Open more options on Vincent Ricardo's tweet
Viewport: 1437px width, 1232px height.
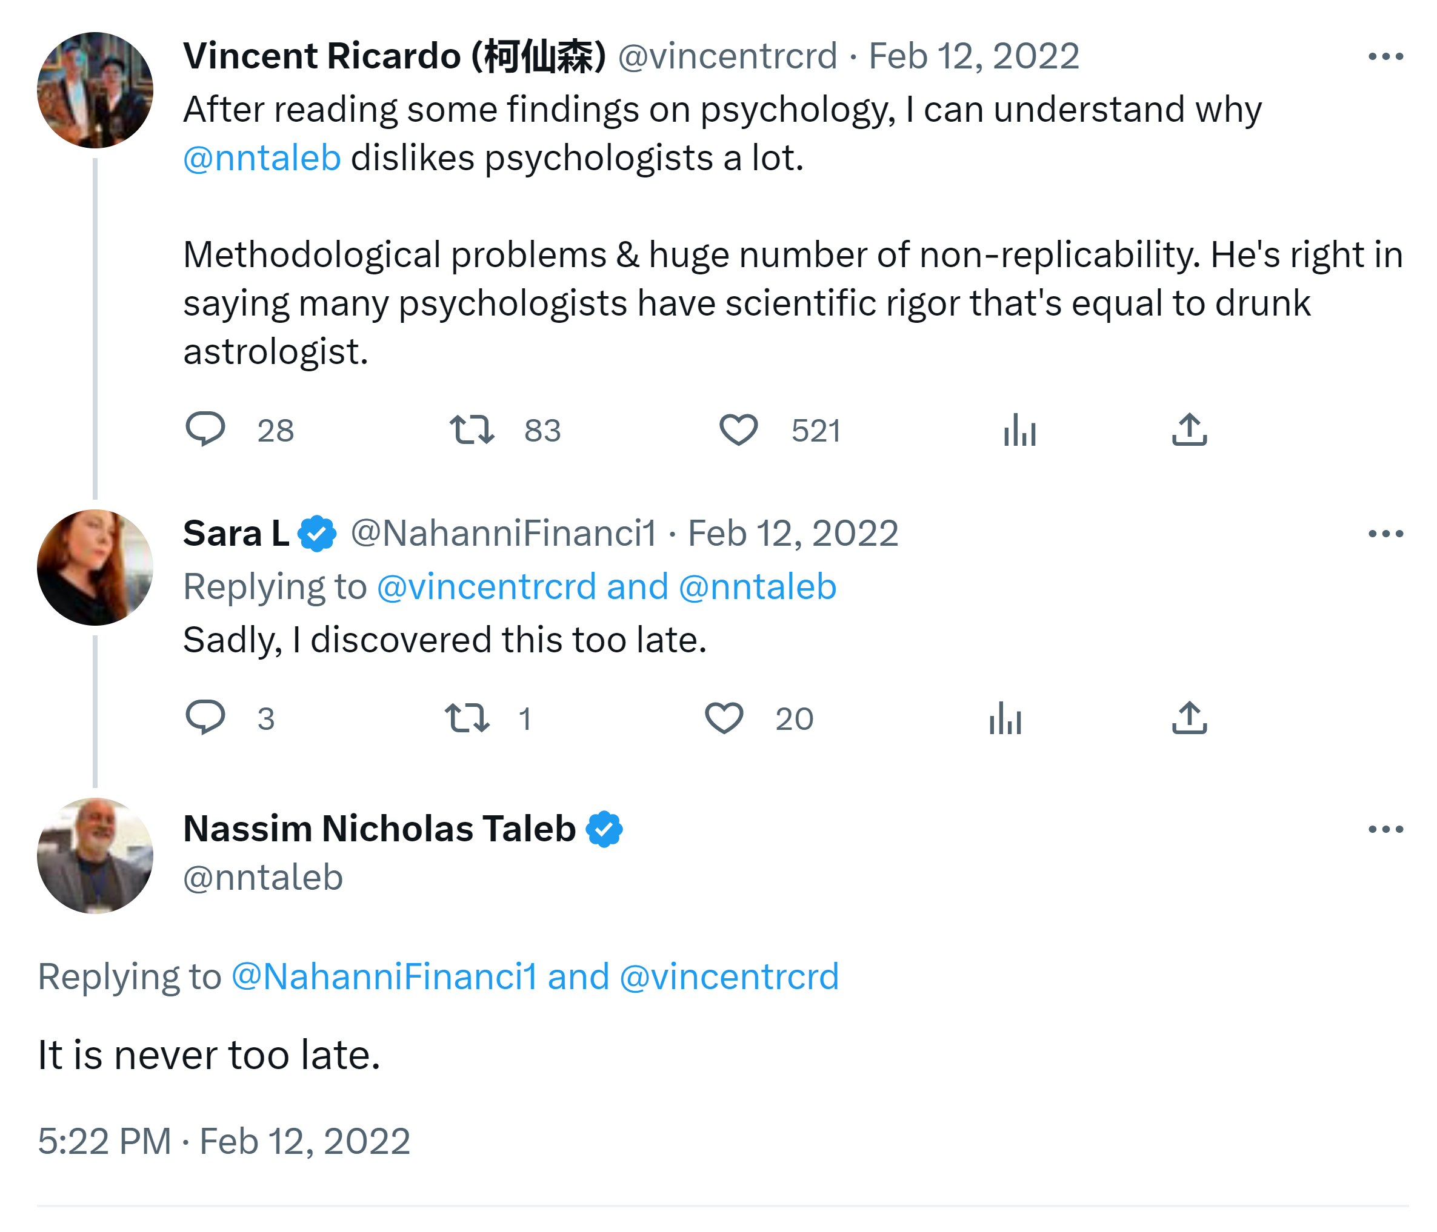(1385, 57)
